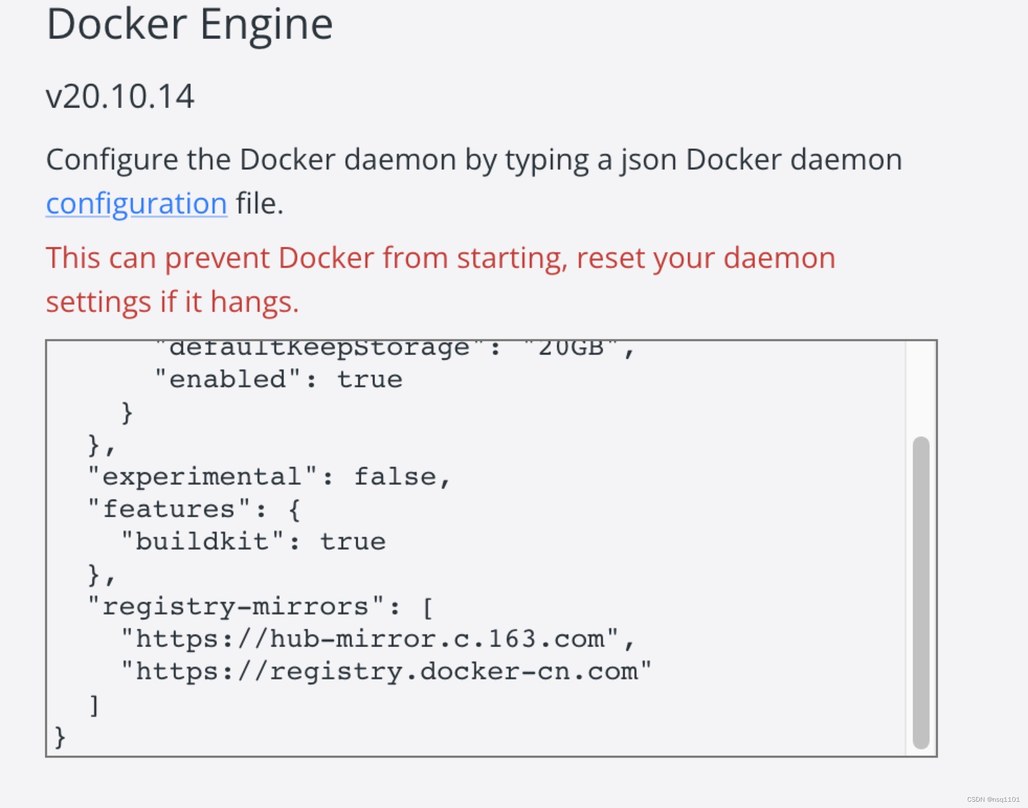Click the "buildkit" key in the JSON
This screenshot has height=808, width=1028.
click(202, 542)
